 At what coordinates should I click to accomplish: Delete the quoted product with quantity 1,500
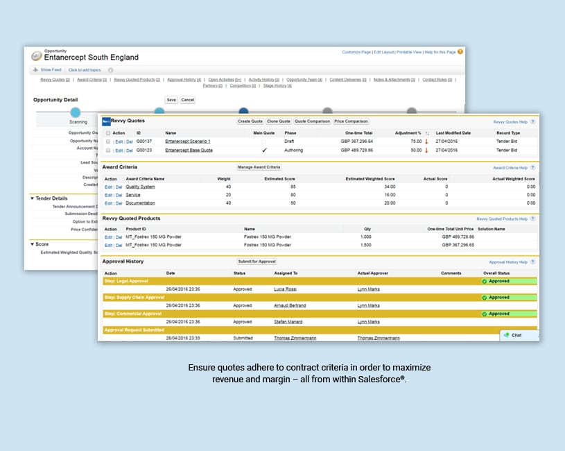tap(119, 246)
